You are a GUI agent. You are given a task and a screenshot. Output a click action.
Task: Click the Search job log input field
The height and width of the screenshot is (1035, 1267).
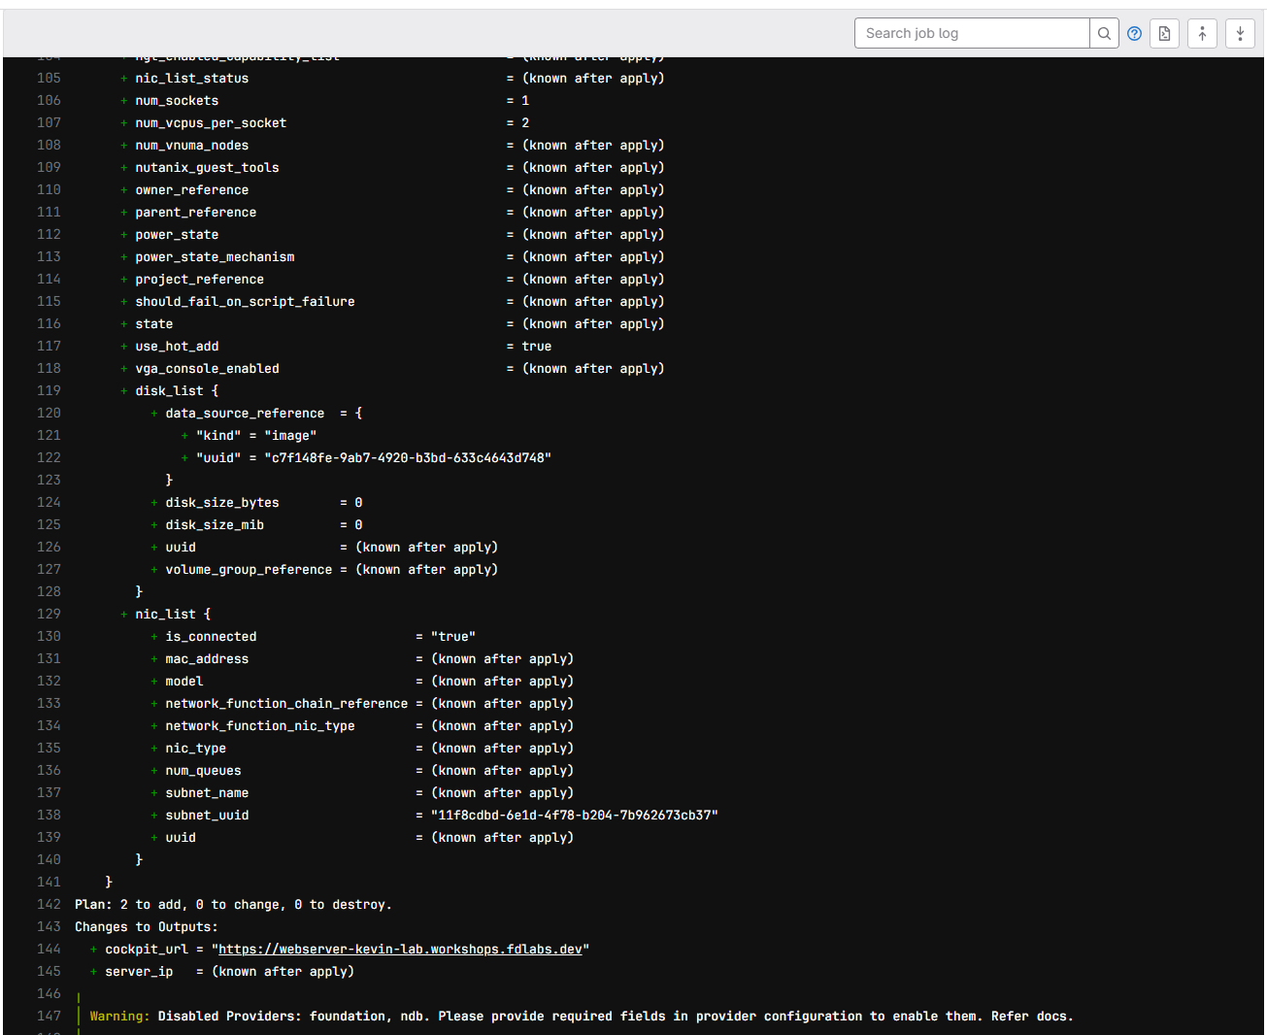click(972, 33)
